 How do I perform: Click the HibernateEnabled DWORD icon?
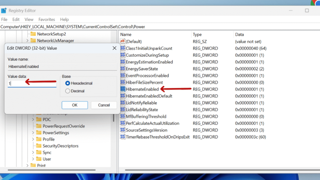122,89
